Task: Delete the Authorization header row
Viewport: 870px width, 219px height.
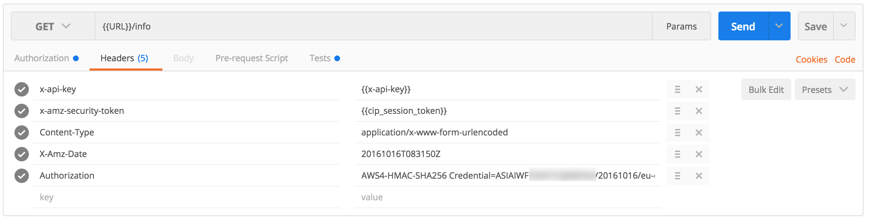Action: coord(699,176)
